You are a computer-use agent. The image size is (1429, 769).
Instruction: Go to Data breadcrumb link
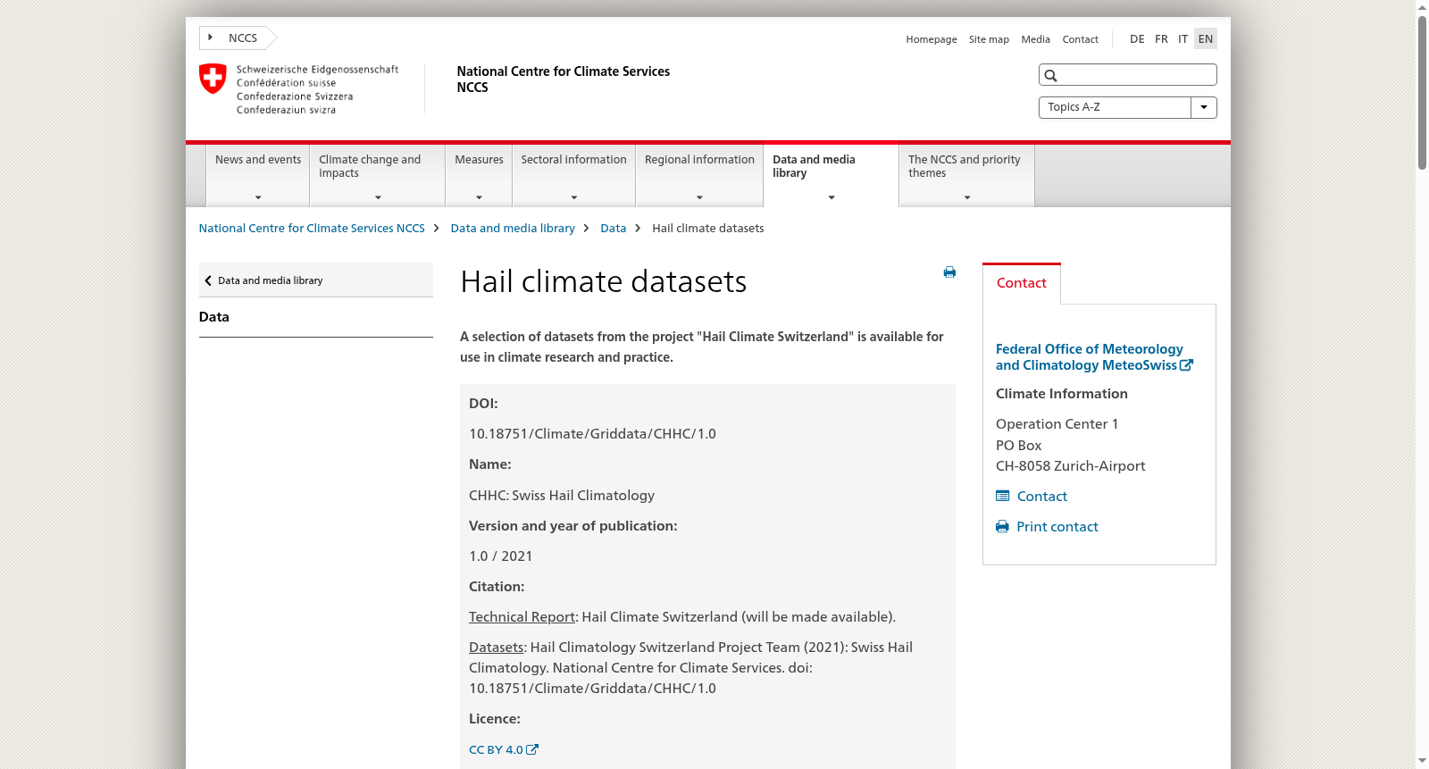pos(613,229)
